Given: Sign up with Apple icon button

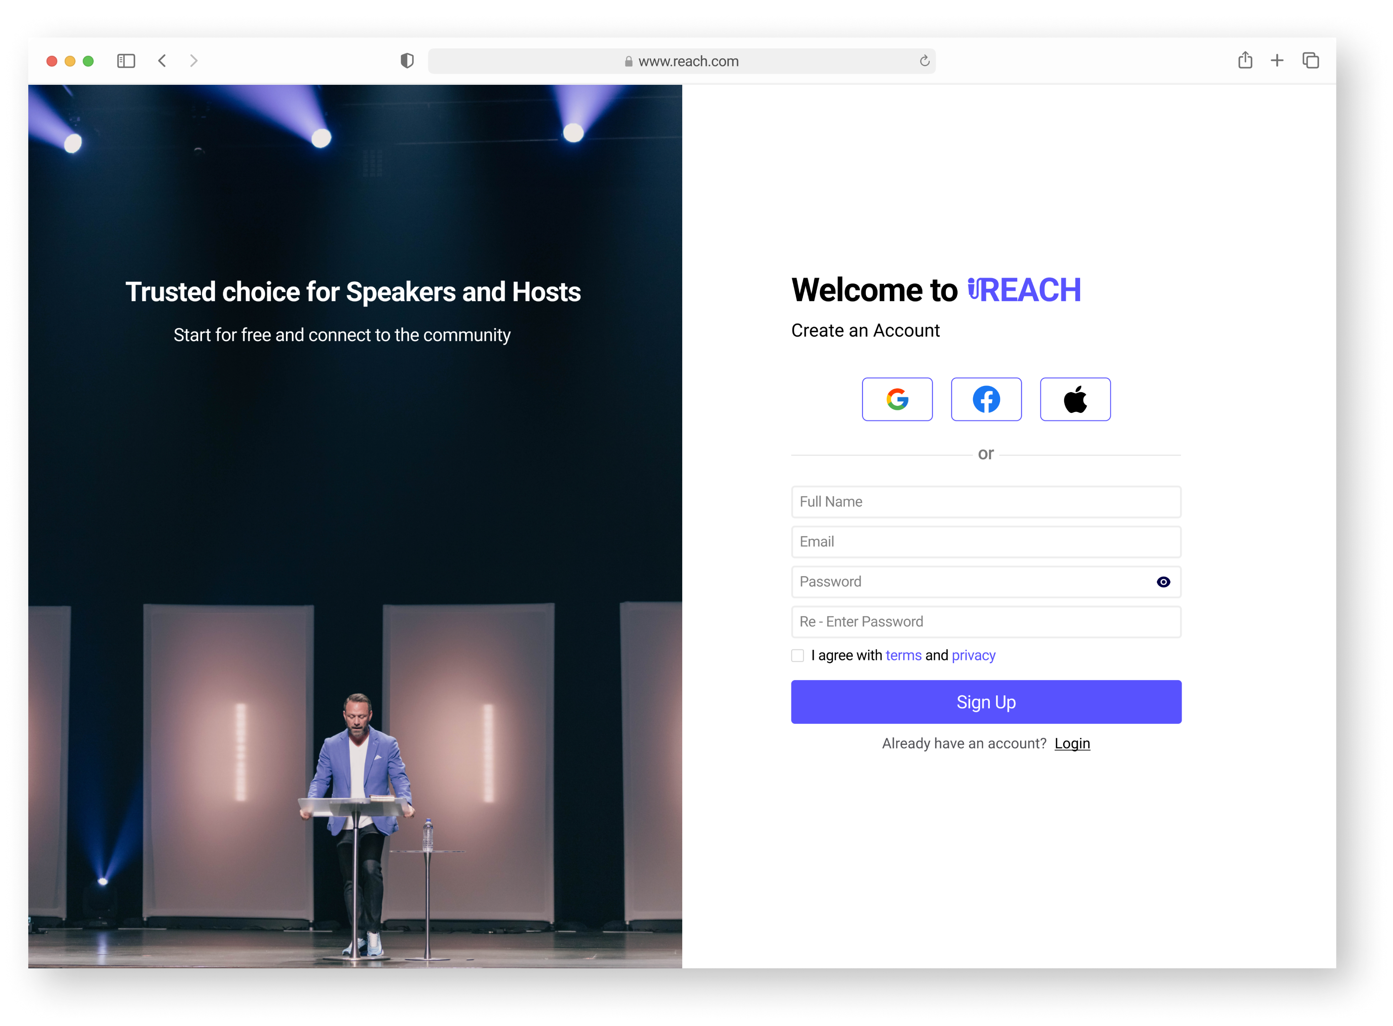Looking at the screenshot, I should tap(1075, 399).
